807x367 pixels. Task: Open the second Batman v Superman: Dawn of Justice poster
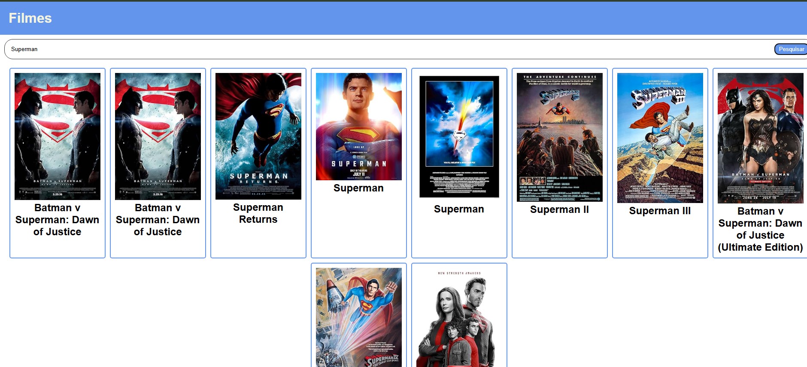(x=158, y=136)
